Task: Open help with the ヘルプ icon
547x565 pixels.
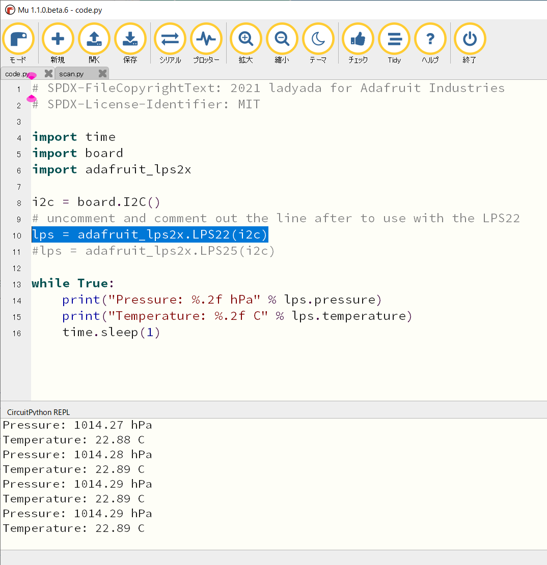Action: click(430, 39)
